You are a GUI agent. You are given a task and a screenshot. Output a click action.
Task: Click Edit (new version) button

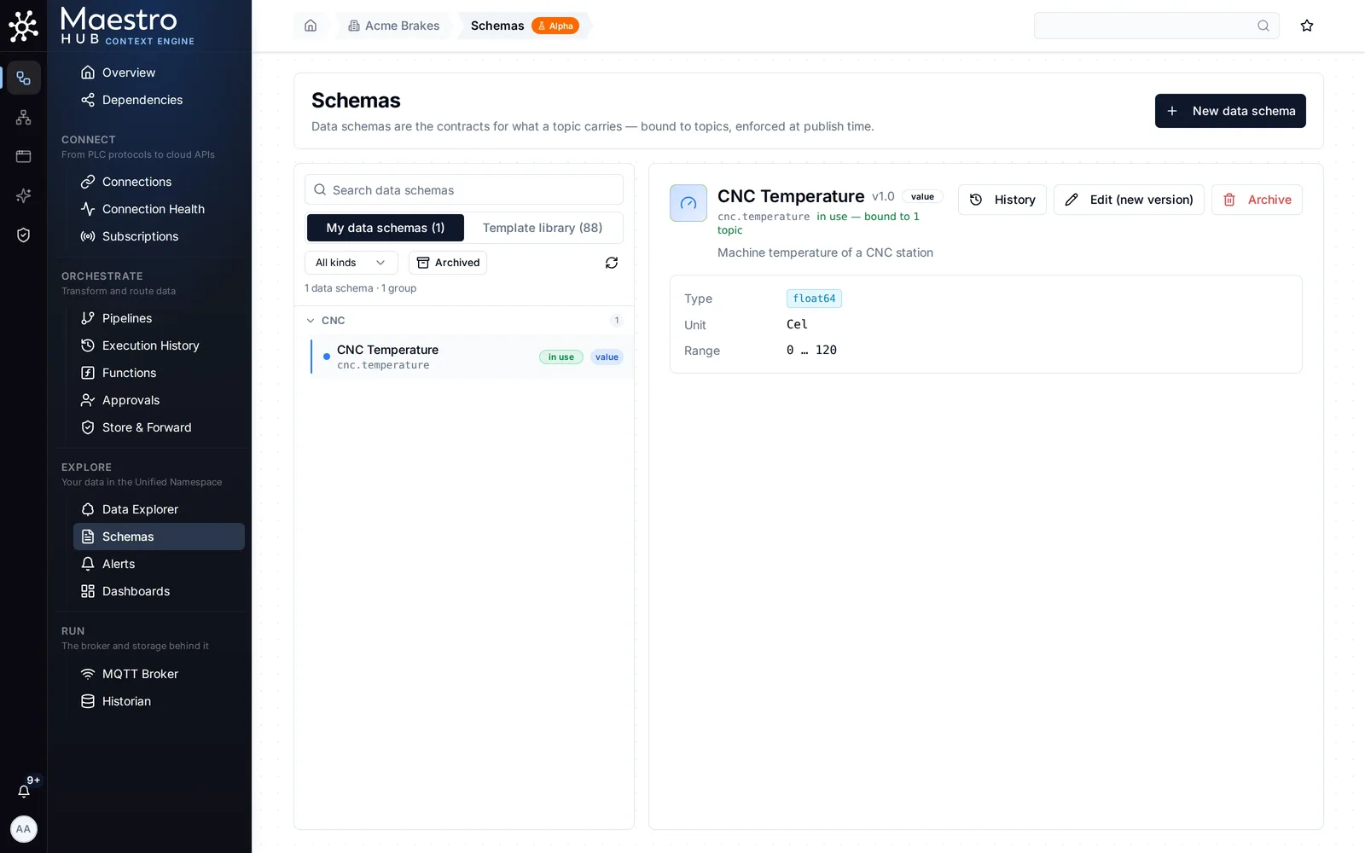1129,200
